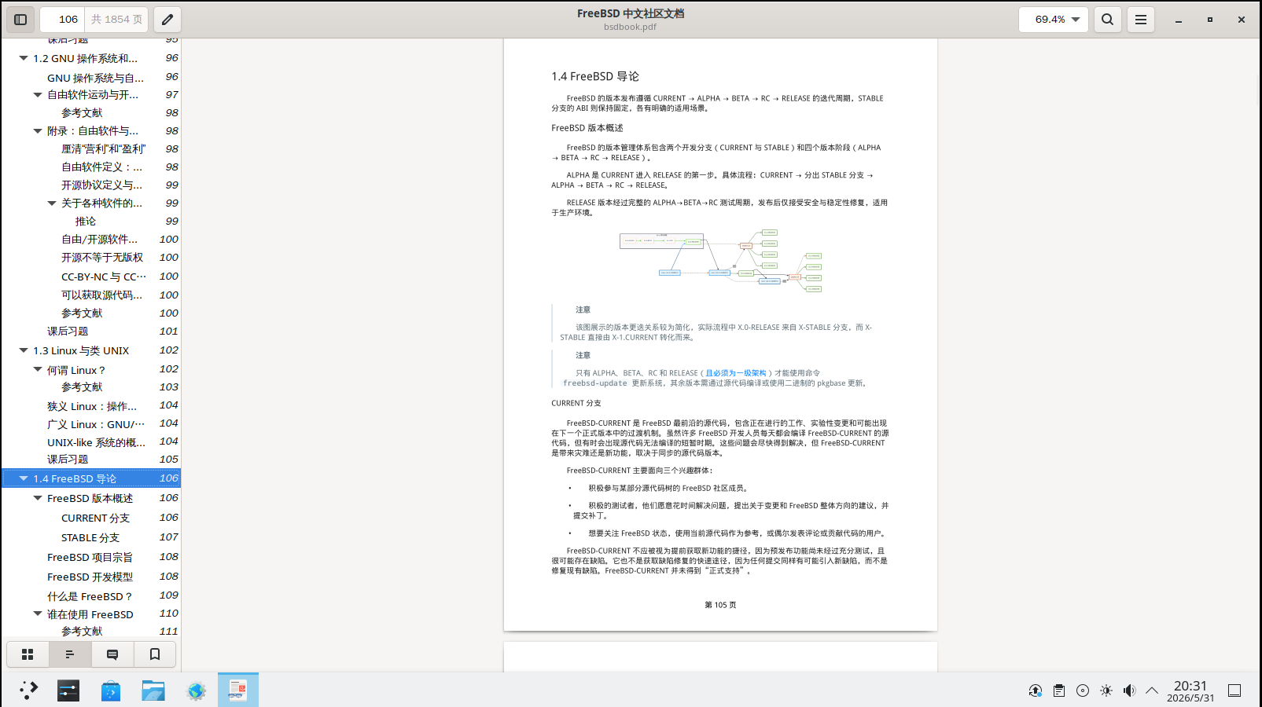Jump to 参考文献 on page 100
Screen dimensions: 1262x707
point(82,313)
